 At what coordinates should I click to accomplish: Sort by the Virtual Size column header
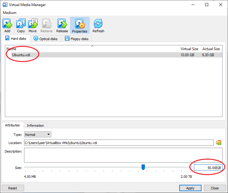190,49
